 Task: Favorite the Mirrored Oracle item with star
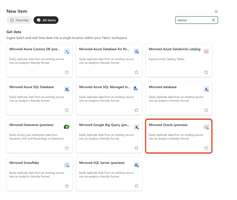coord(206,148)
